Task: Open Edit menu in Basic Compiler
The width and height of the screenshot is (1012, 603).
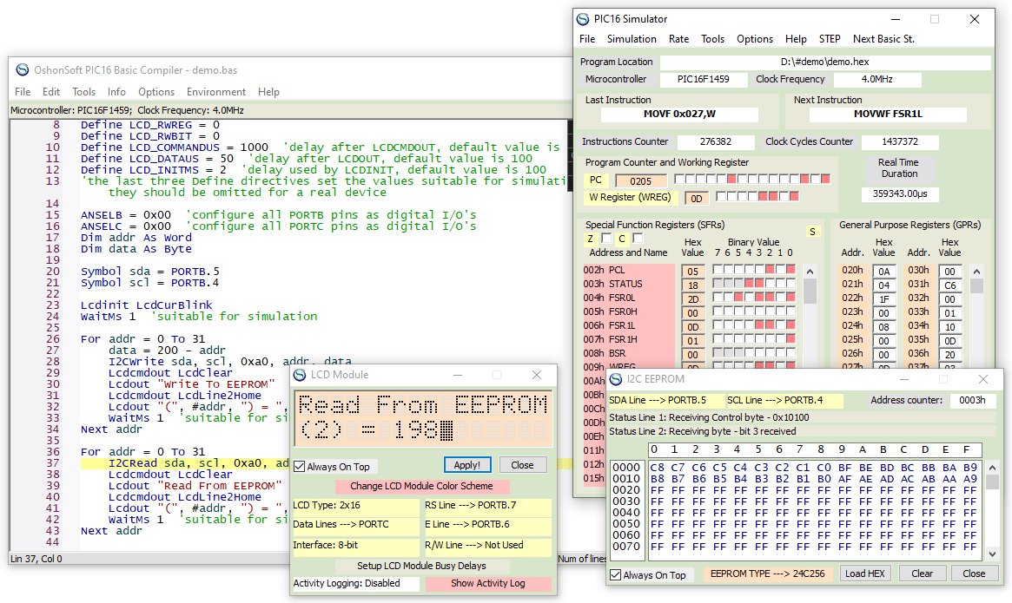Action: (x=51, y=92)
